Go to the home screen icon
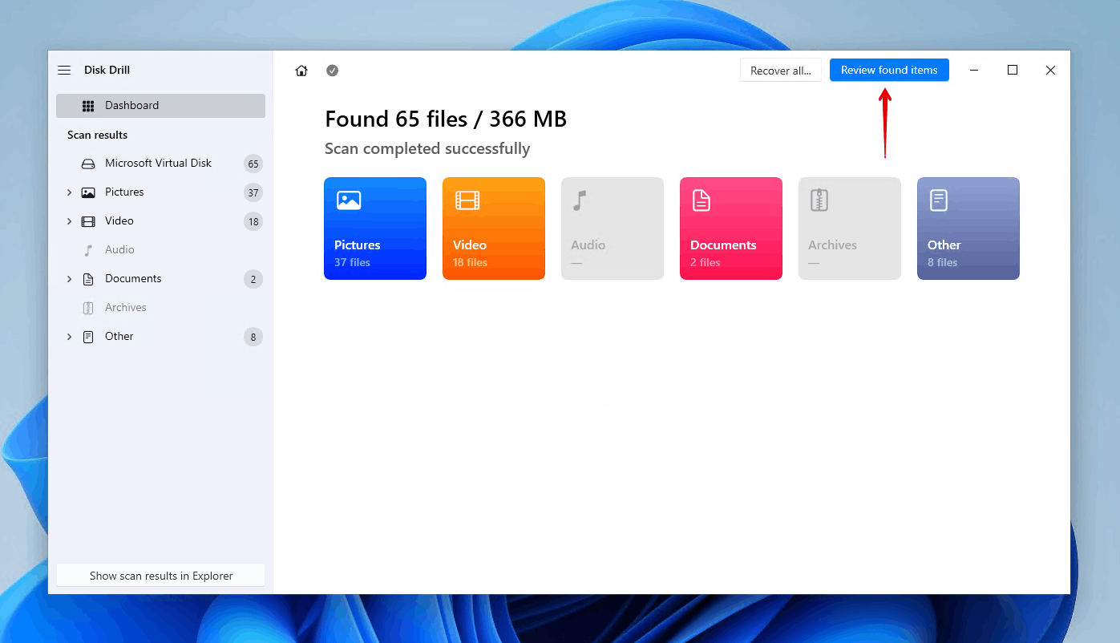The image size is (1120, 643). click(301, 71)
